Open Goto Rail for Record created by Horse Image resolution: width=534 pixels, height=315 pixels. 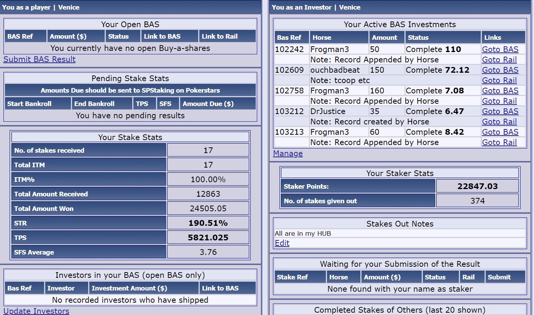(499, 122)
